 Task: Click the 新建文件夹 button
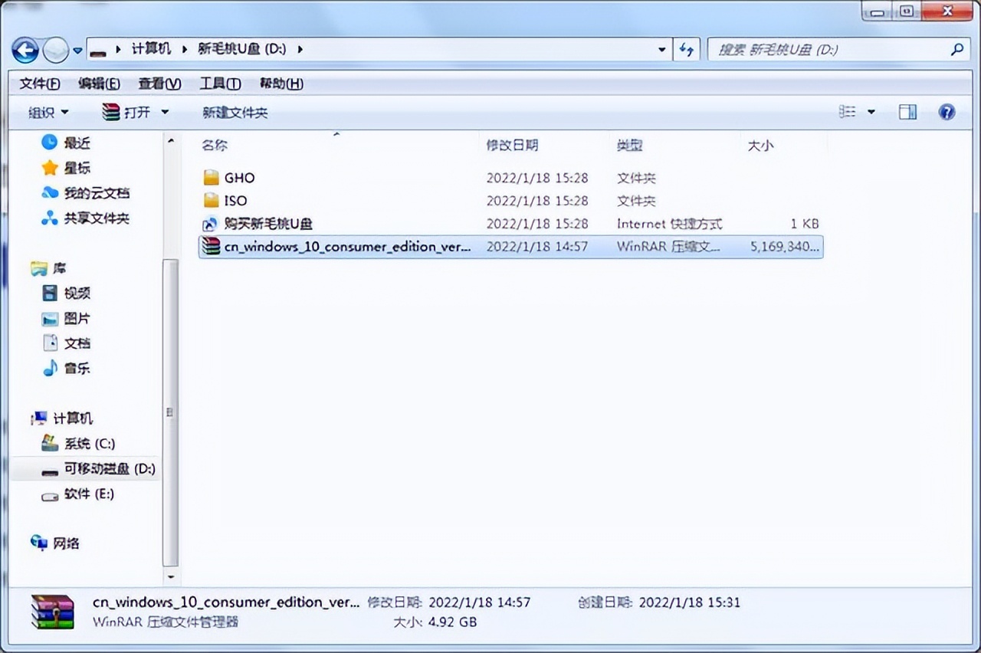[x=235, y=112]
